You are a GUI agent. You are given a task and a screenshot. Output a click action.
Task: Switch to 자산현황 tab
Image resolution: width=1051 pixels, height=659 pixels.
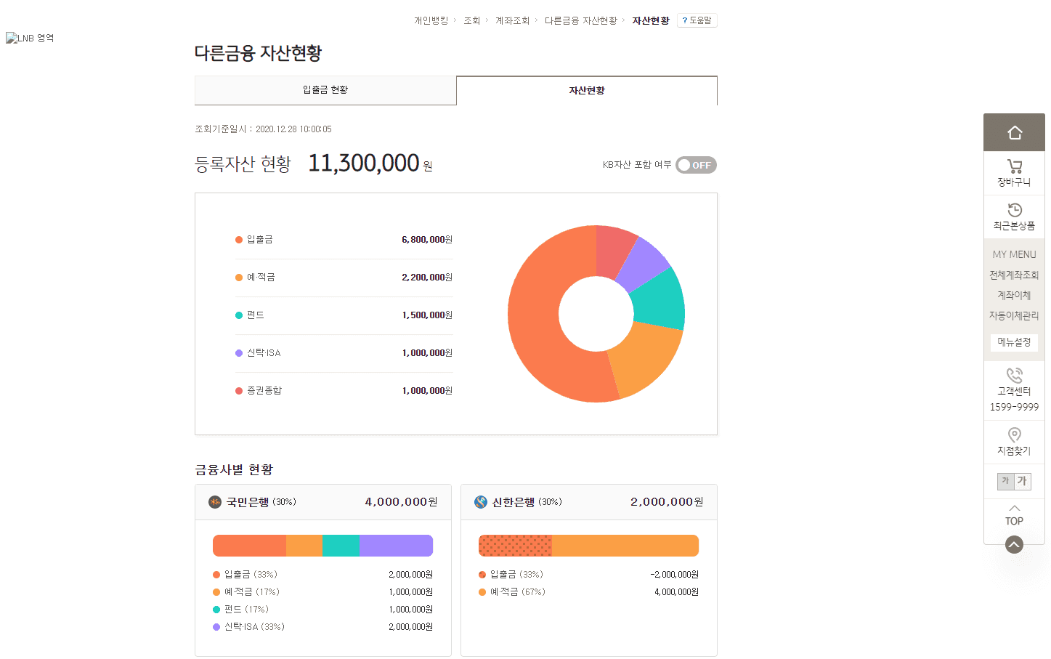587,90
